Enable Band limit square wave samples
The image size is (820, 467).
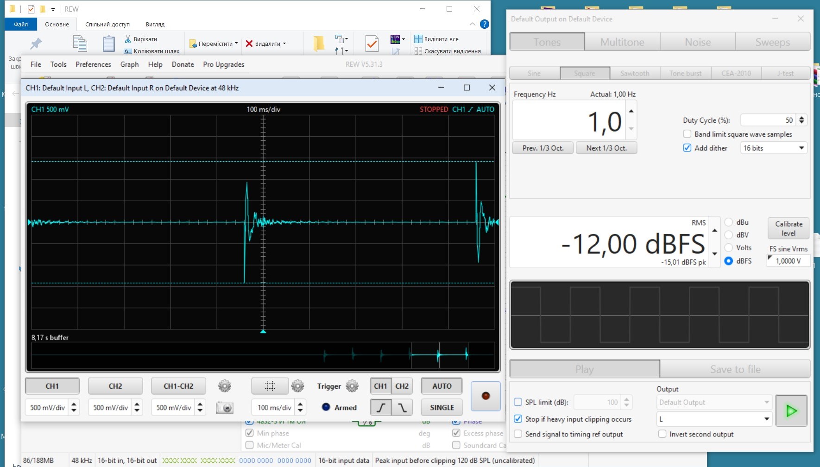pos(688,134)
